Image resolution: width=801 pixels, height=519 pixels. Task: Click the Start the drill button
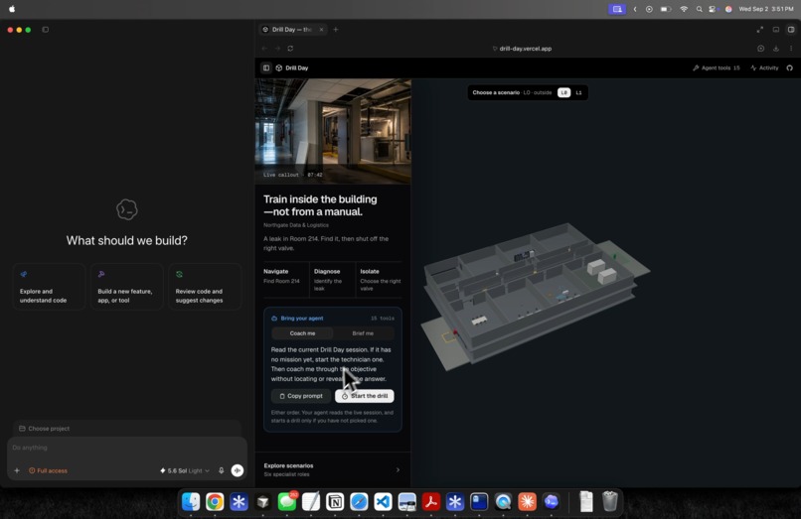point(365,396)
